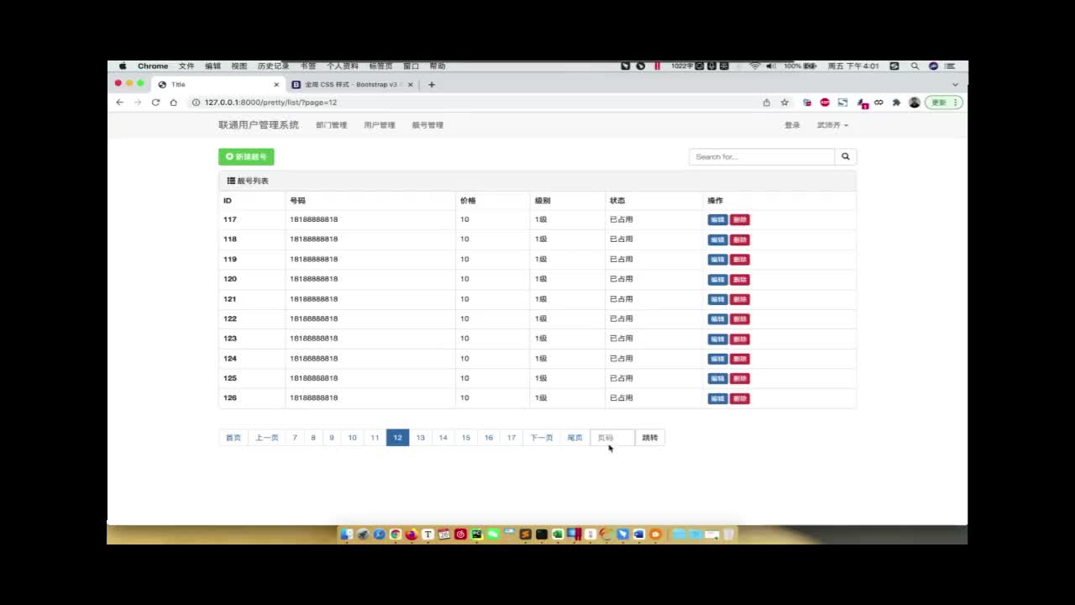Go to page 17 in pagination
Image resolution: width=1075 pixels, height=605 pixels.
pos(511,438)
